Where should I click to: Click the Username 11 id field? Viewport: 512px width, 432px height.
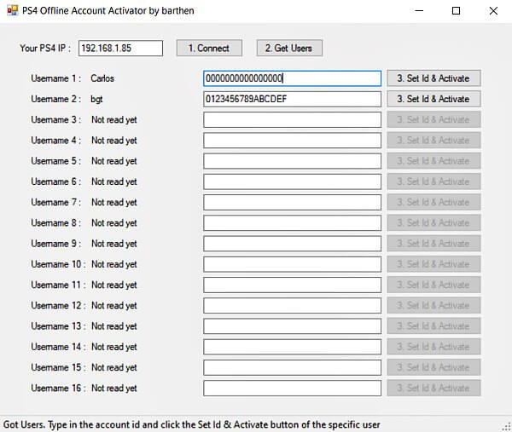[292, 285]
